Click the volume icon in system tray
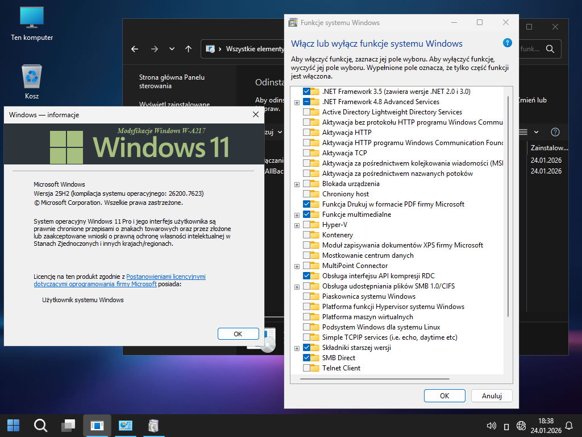The width and height of the screenshot is (582, 437). pos(492,426)
